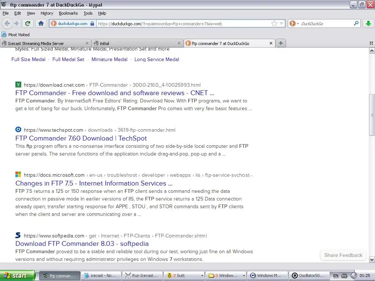Screen dimensions: 375x281
Task: Close the ftp commander 7 DuckDuckGo tab
Action: 271,43
